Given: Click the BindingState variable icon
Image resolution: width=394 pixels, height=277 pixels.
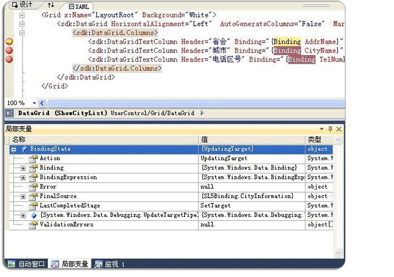Looking at the screenshot, I should 24,149.
